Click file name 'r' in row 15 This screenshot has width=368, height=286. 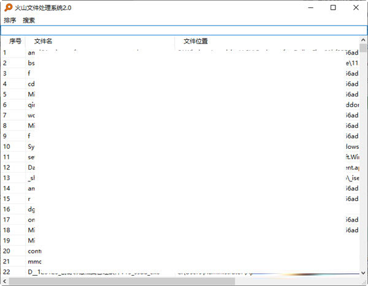(29, 199)
